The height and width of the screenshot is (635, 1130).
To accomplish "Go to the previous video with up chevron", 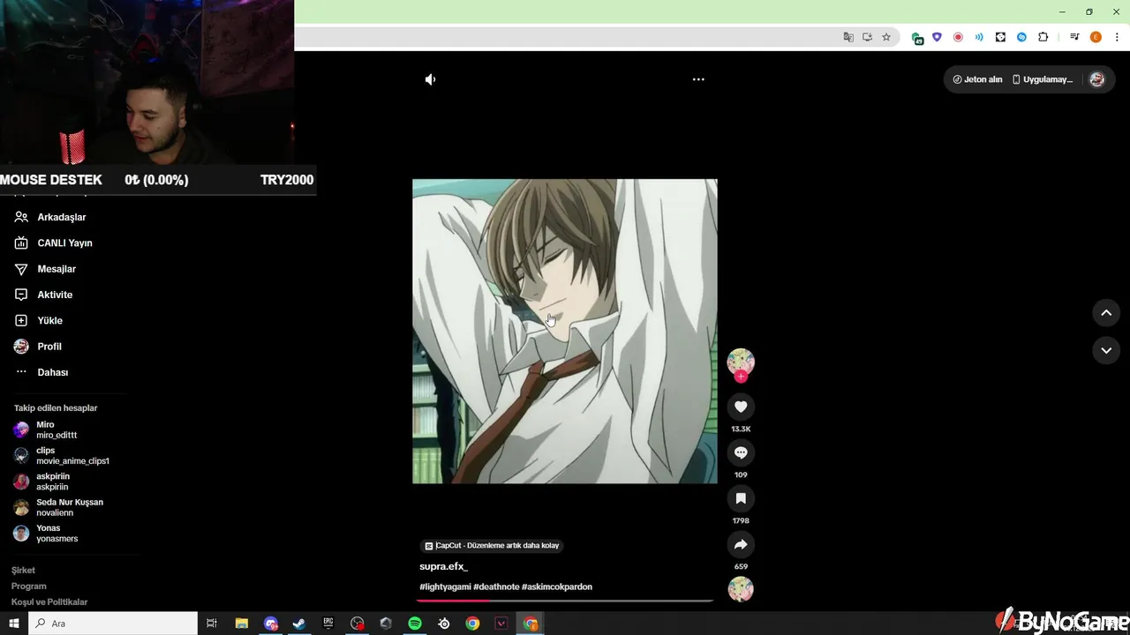I will coord(1106,313).
